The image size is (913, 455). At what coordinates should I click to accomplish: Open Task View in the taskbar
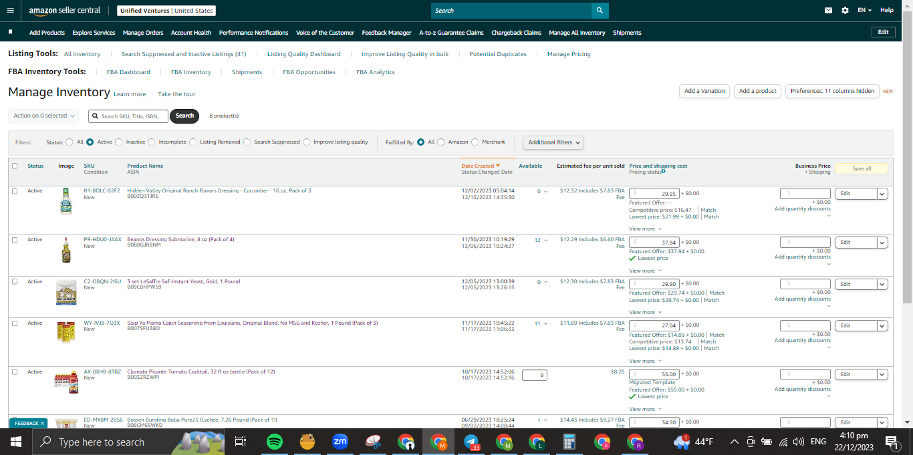click(x=241, y=442)
